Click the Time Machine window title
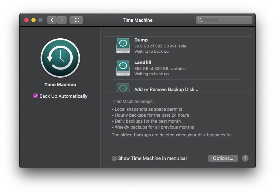Image resolution: width=275 pixels, height=194 pixels. coord(137,20)
